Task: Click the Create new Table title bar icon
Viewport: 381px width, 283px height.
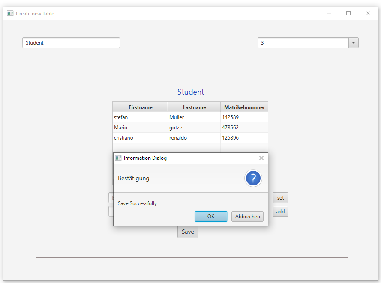Action: pos(9,13)
